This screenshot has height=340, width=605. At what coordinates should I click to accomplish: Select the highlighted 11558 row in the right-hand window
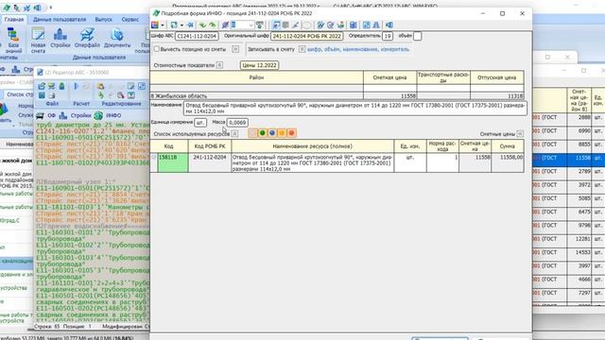point(568,160)
